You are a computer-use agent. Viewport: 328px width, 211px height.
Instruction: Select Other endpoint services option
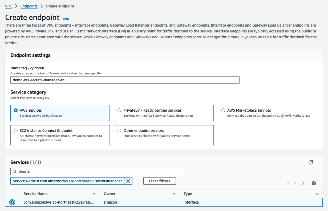tap(119, 130)
